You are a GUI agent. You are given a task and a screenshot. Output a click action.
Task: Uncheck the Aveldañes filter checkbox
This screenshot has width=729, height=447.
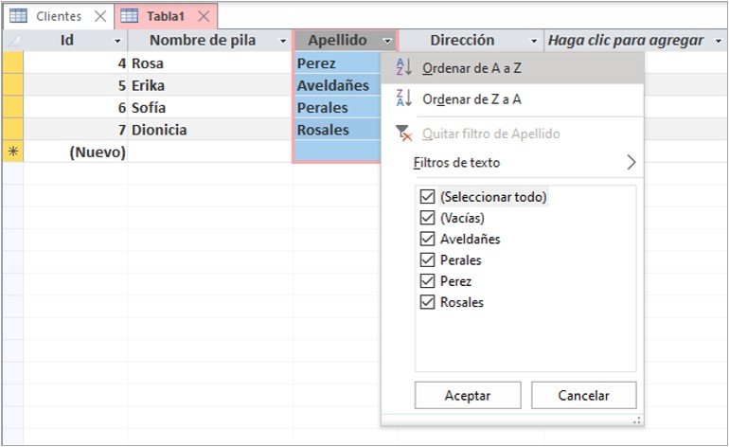click(427, 239)
